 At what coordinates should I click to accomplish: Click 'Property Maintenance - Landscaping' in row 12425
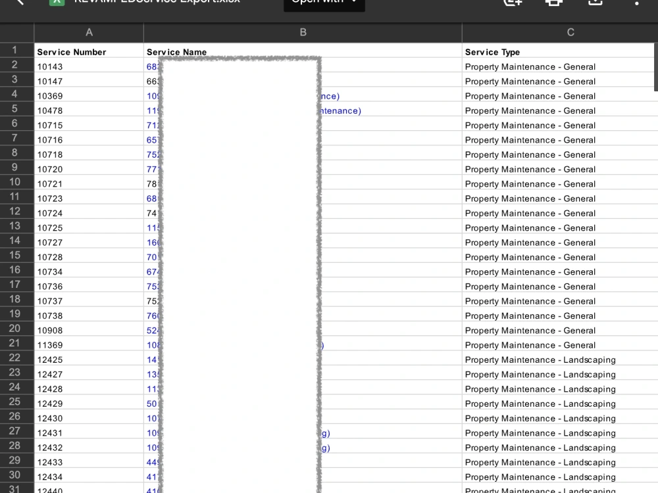pyautogui.click(x=540, y=360)
